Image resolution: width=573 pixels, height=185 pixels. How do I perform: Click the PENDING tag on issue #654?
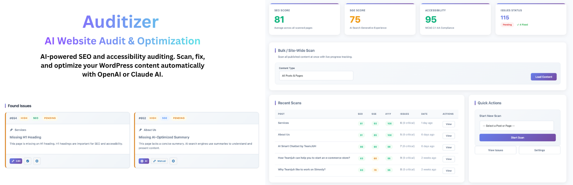[x=50, y=118]
